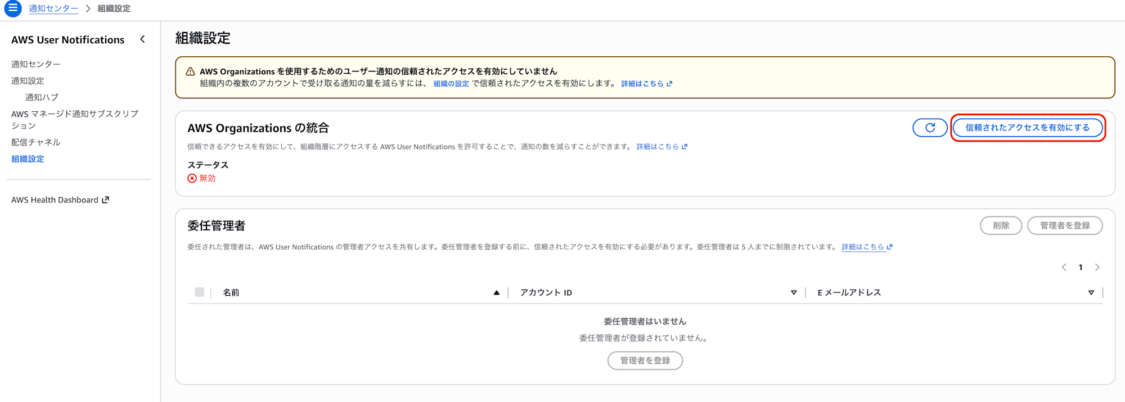The width and height of the screenshot is (1125, 402).
Task: Go to 配信チャネル in sidebar
Action: [x=36, y=142]
